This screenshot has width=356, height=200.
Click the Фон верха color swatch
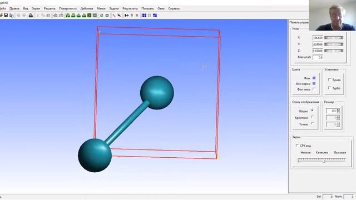314,84
